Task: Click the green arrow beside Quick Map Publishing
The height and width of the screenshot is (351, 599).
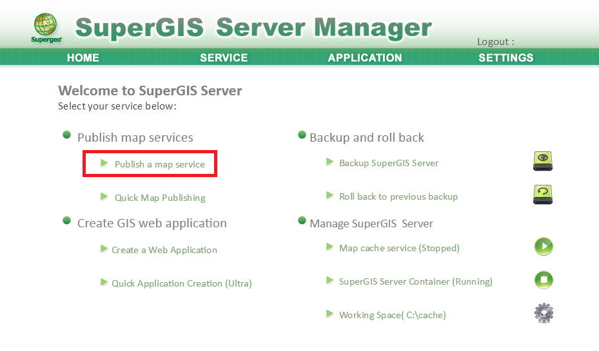Action: [x=104, y=196]
